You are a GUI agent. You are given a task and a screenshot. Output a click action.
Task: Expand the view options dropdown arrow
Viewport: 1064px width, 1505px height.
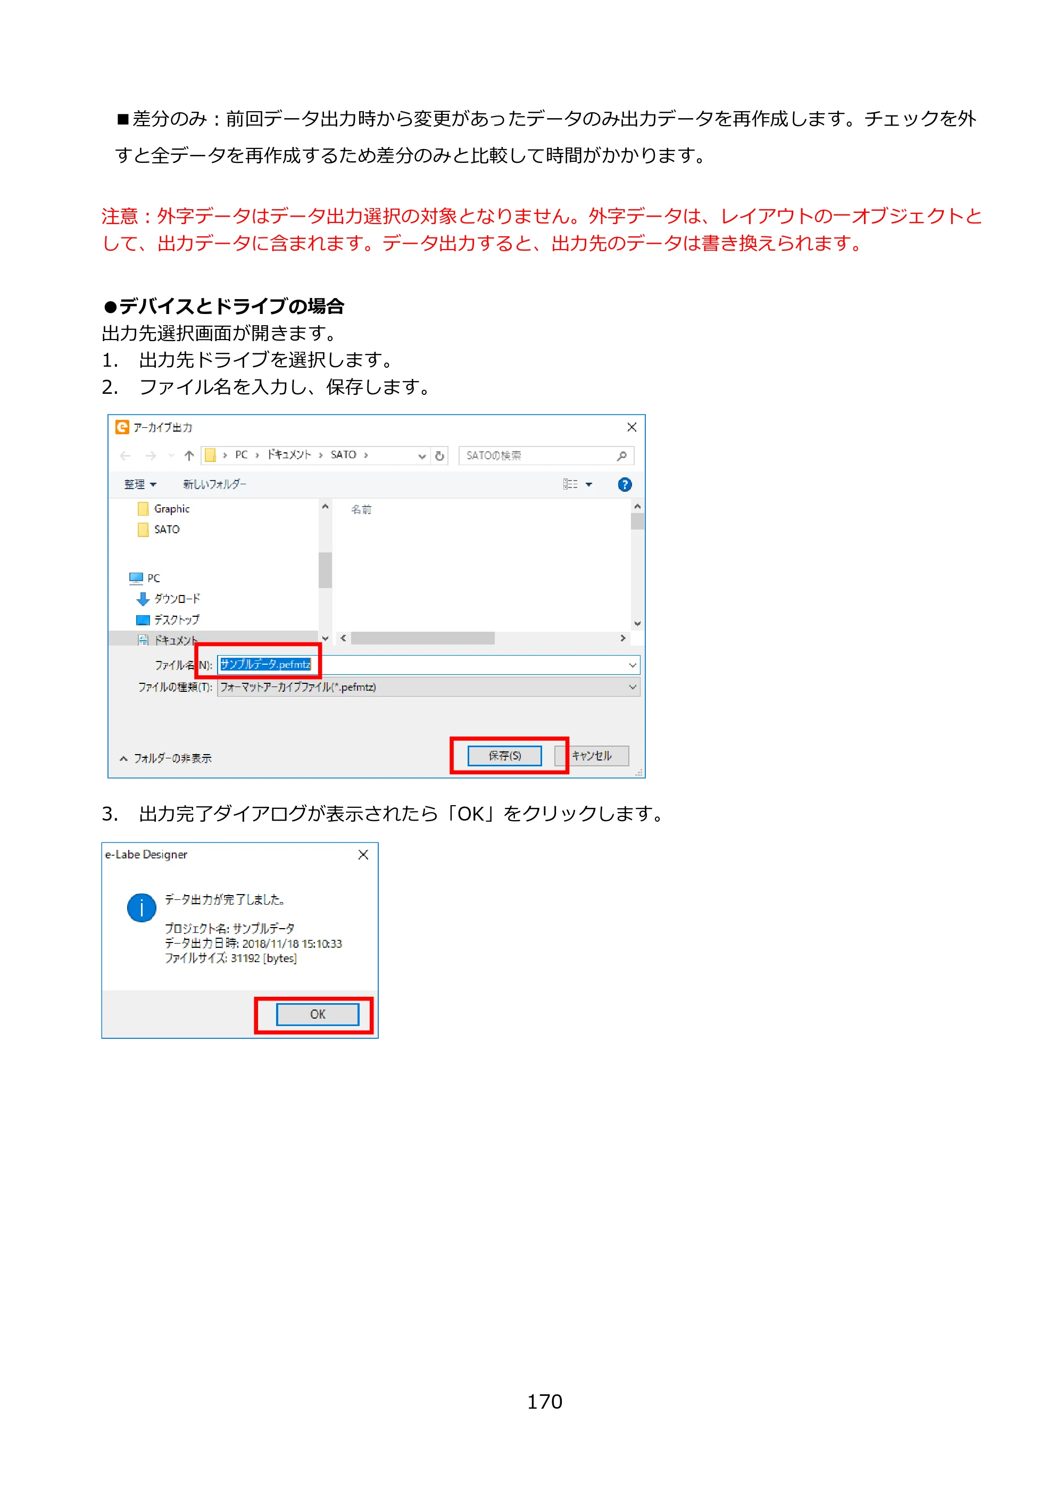pos(589,484)
